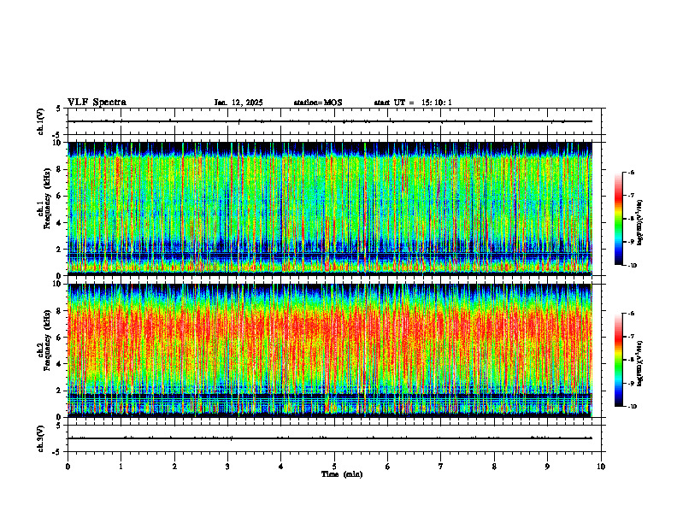677x523 pixels.
Task: Click time axis tick label "10"
Action: pyautogui.click(x=601, y=467)
